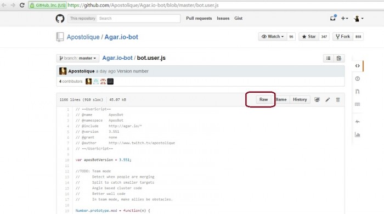Click the '@version 3.551' line
The height and width of the screenshot is (214, 384).
click(x=97, y=132)
